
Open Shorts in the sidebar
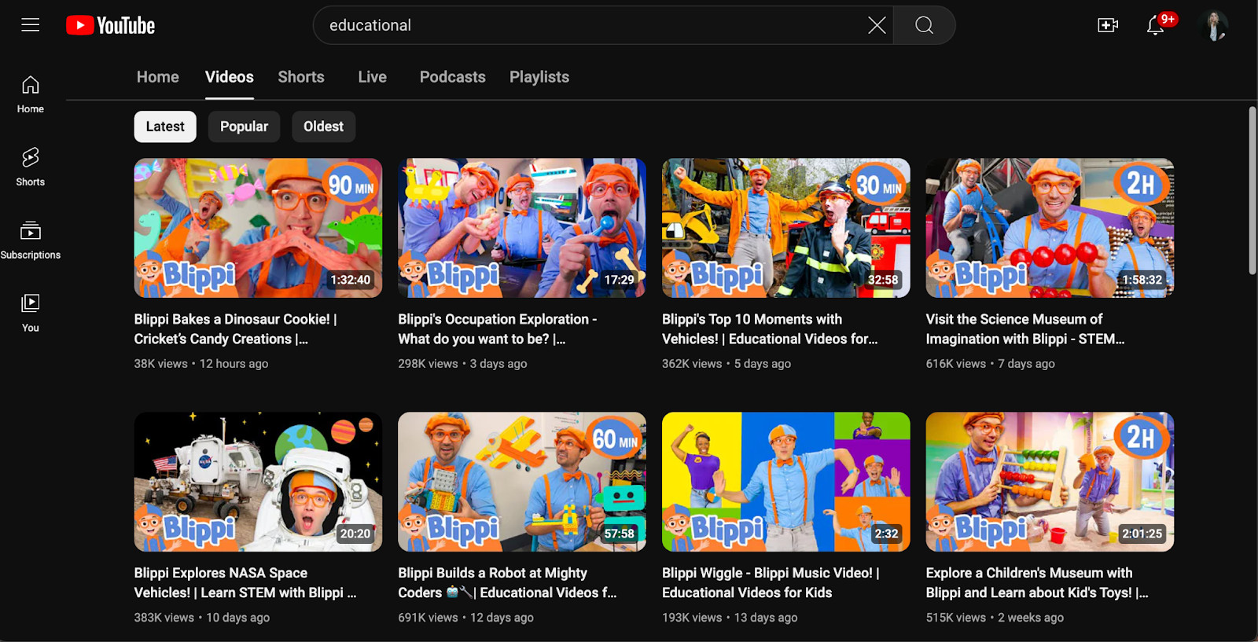coord(31,167)
